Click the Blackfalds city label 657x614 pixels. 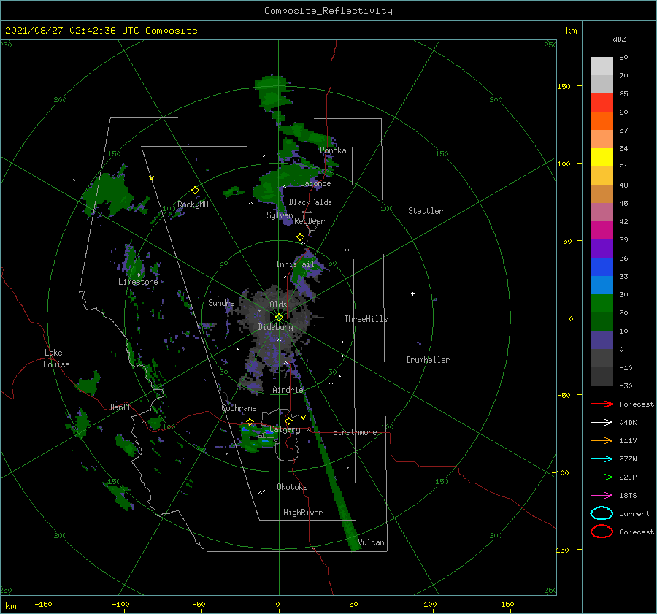click(x=310, y=202)
